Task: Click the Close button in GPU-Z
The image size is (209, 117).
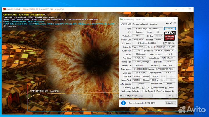Action: pyautogui.click(x=171, y=96)
